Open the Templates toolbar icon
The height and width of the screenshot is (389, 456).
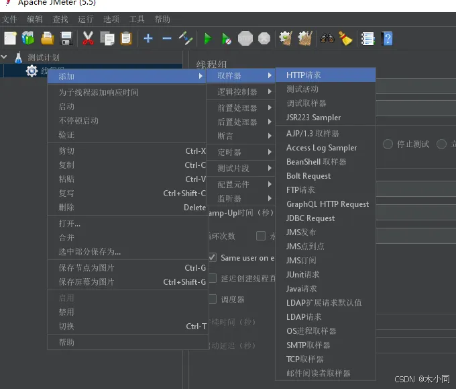(28, 38)
